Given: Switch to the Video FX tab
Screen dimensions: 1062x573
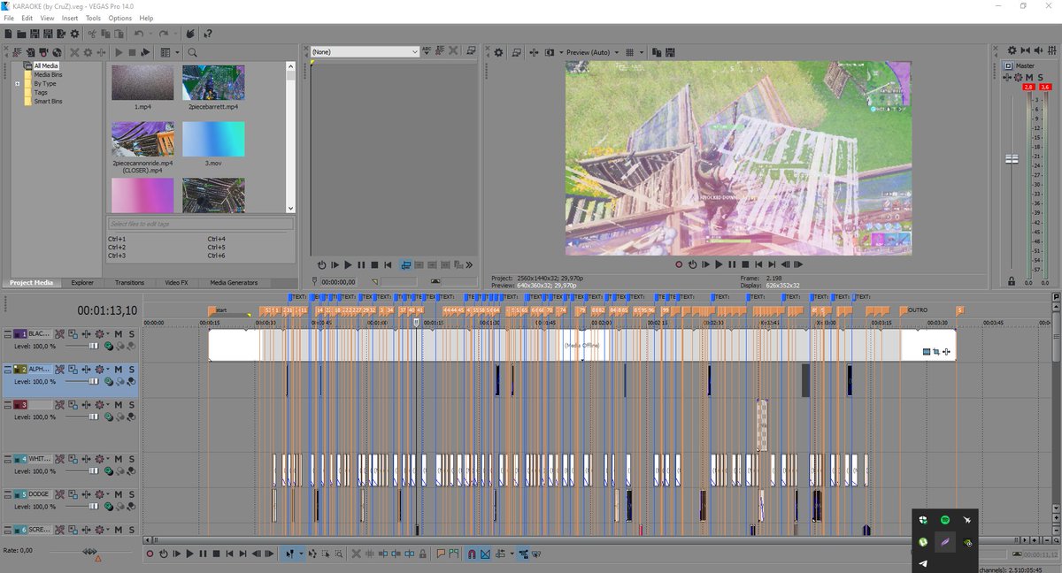Looking at the screenshot, I should click(176, 283).
